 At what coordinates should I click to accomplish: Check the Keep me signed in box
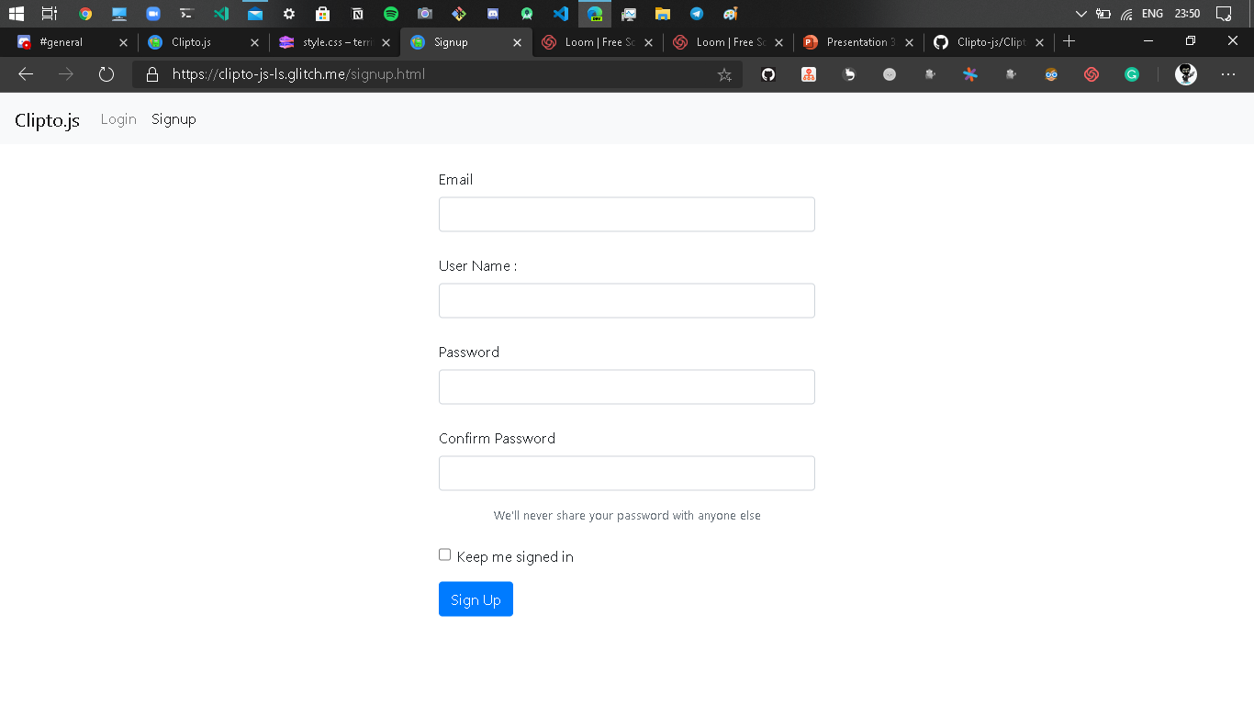point(444,554)
